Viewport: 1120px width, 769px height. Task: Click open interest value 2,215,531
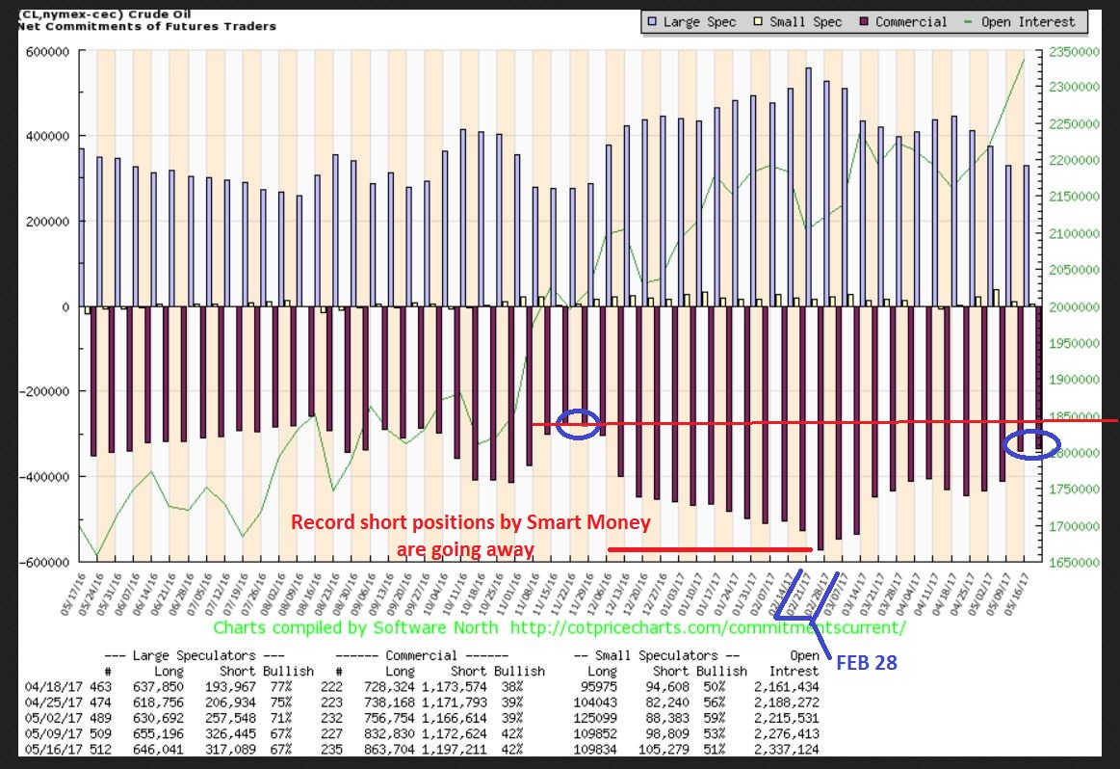tap(787, 718)
